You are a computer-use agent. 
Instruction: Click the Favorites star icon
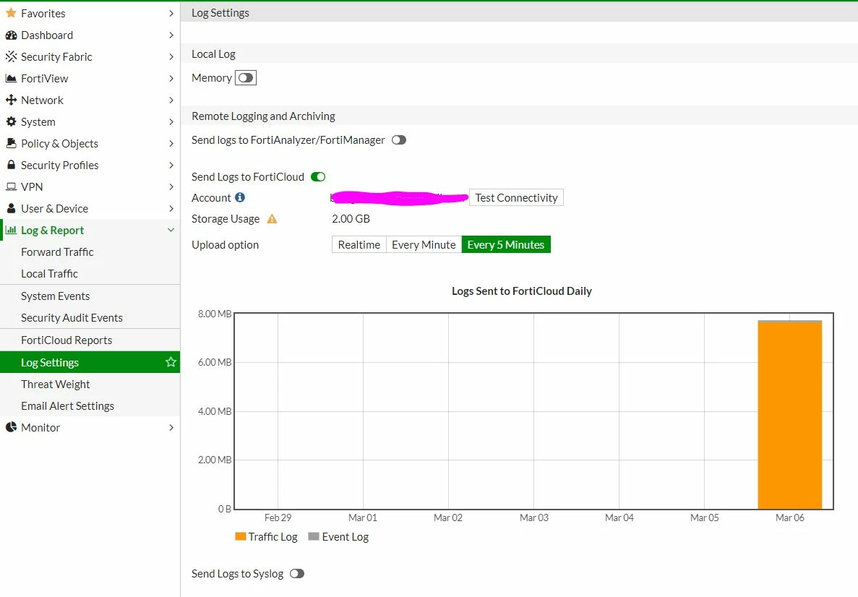11,12
